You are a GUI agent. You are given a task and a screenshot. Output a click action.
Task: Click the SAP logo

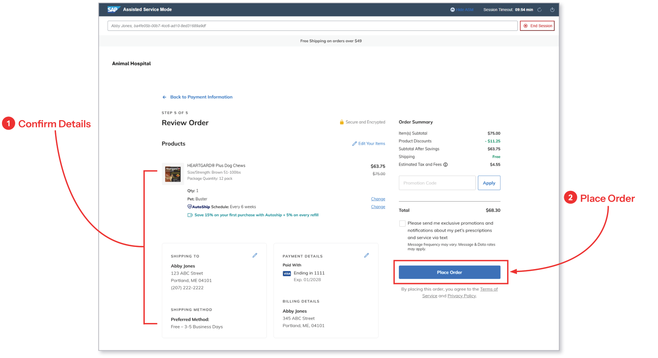(113, 9)
